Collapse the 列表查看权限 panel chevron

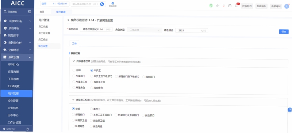coord(73,61)
